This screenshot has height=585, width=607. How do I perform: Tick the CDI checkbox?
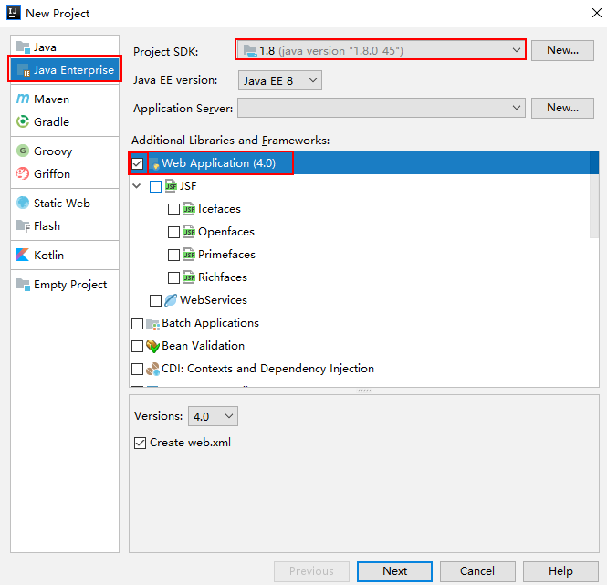pyautogui.click(x=138, y=369)
